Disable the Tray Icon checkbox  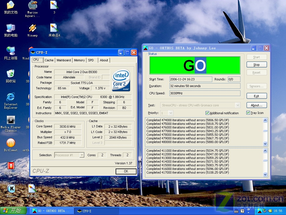[x=248, y=113]
